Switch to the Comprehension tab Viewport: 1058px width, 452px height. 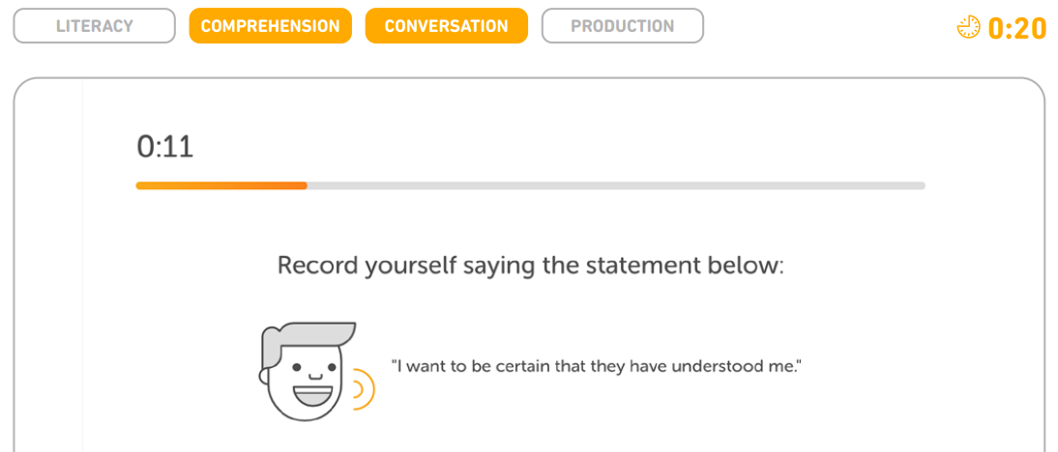coord(271,26)
